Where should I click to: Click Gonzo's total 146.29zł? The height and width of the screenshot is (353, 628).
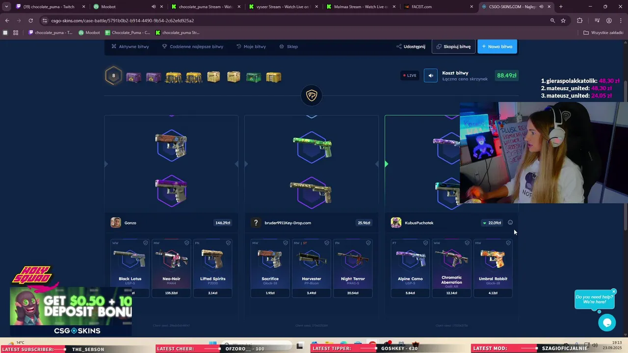coord(223,223)
